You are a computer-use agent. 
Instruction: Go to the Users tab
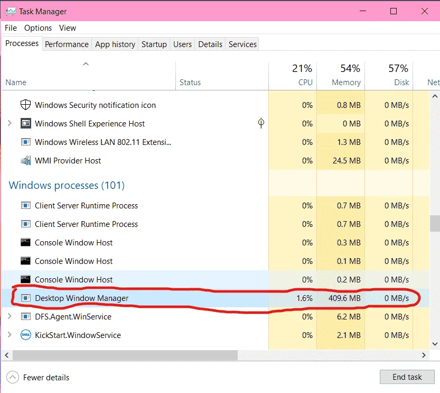pyautogui.click(x=182, y=44)
